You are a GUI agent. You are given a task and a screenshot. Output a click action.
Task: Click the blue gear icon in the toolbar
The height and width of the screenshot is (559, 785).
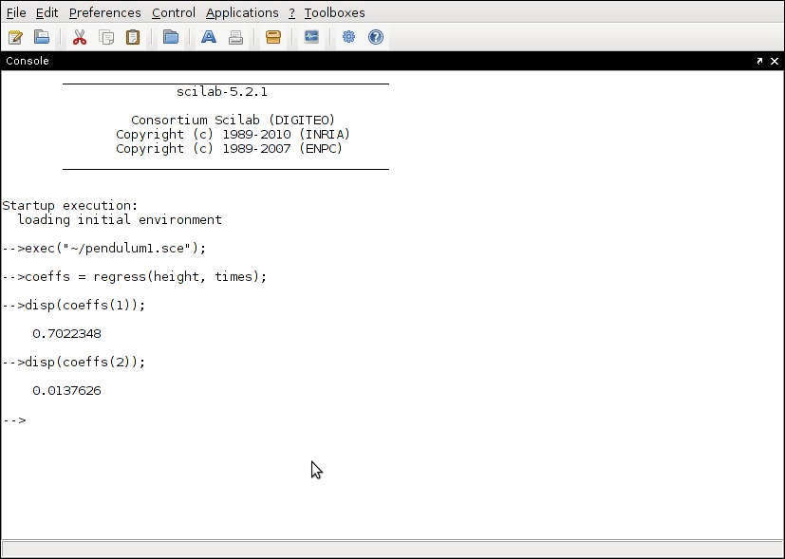tap(348, 37)
